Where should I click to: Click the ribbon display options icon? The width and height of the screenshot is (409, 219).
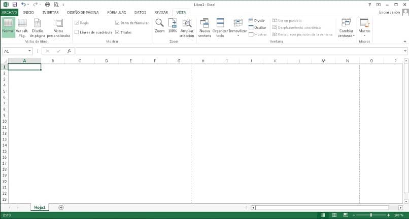click(379, 5)
